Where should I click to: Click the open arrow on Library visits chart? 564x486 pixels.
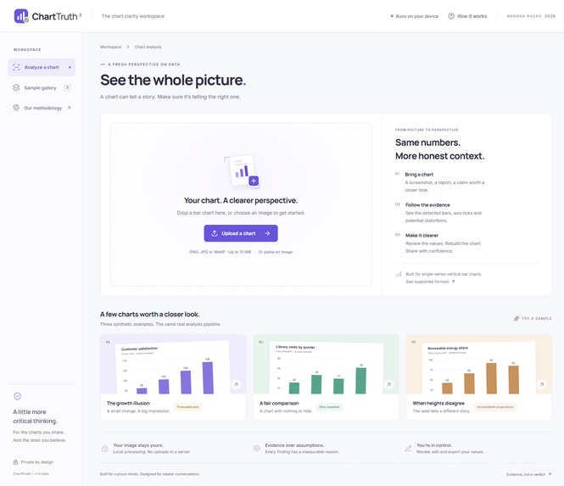tap(388, 384)
